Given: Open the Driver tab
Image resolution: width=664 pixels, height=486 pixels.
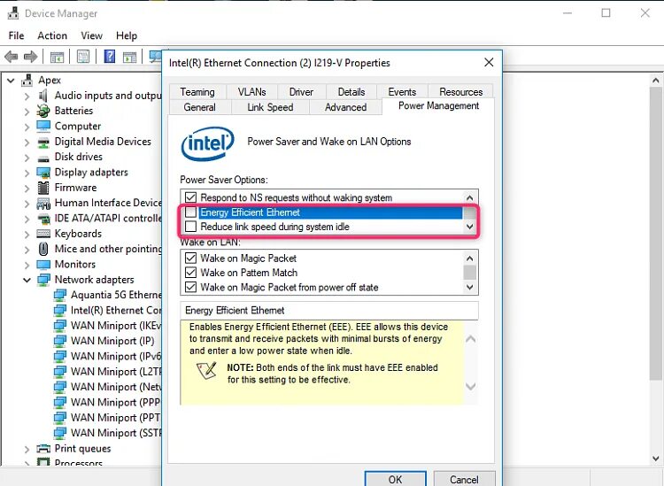Looking at the screenshot, I should 301,92.
